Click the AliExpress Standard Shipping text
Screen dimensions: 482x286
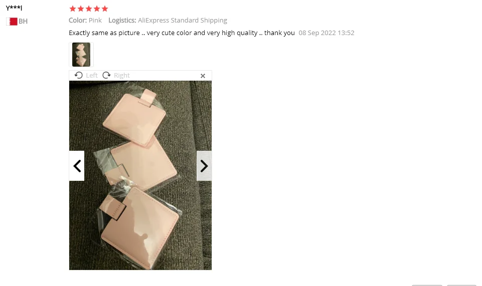tap(183, 20)
